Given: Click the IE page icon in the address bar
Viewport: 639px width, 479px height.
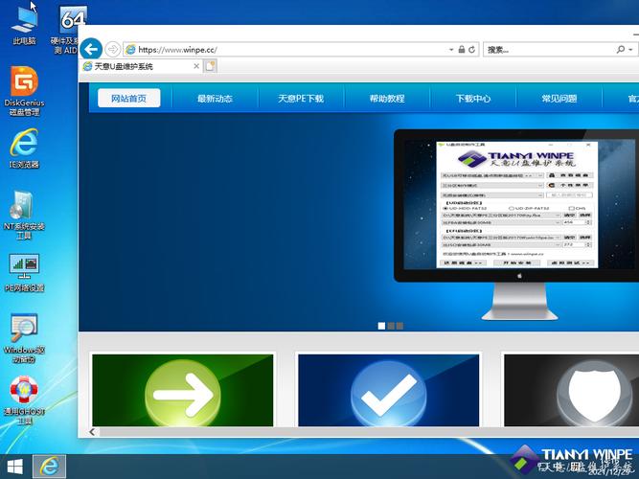Looking at the screenshot, I should click(130, 49).
